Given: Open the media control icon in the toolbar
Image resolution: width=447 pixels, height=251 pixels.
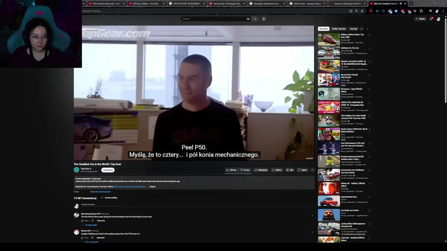Looking at the screenshot, I should [430, 11].
